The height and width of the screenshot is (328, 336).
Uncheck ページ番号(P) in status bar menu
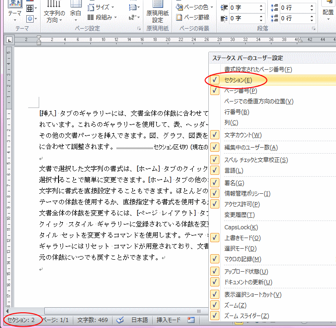(x=272, y=91)
